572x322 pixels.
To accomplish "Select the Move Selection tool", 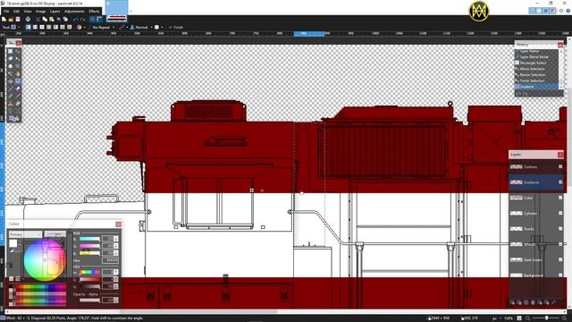I will [18, 59].
